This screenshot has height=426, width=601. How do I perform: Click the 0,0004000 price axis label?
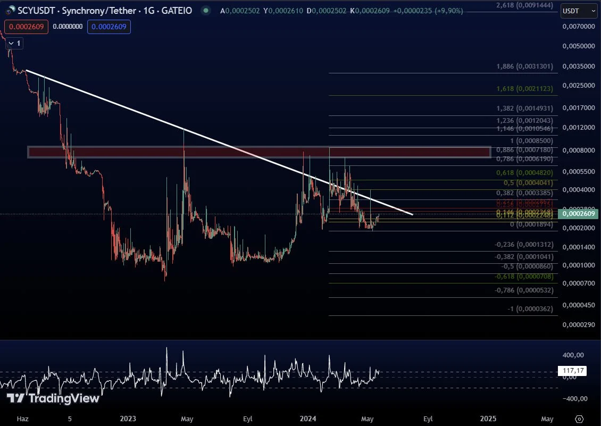click(579, 190)
